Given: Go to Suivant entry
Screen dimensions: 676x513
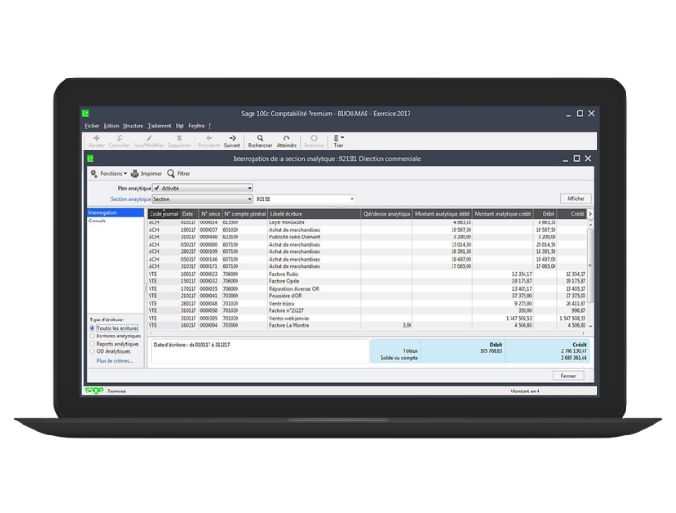Looking at the screenshot, I should pyautogui.click(x=233, y=141).
